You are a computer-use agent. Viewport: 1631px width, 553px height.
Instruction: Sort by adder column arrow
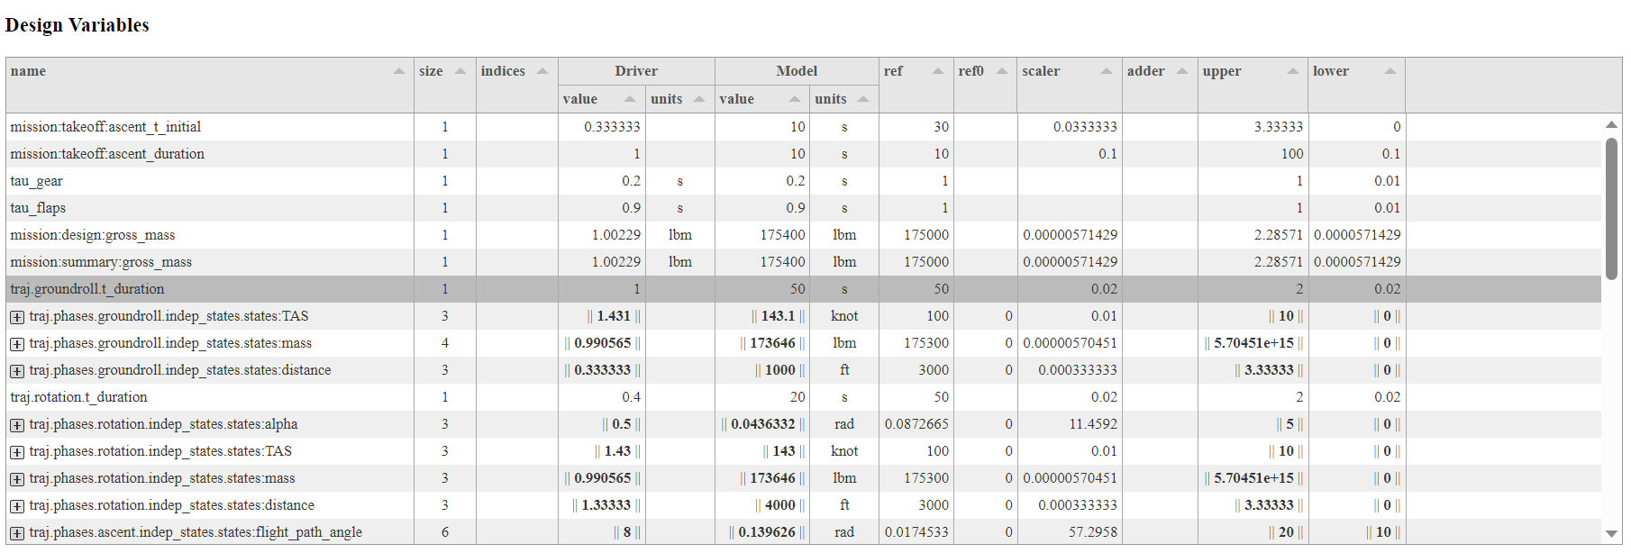pyautogui.click(x=1182, y=71)
